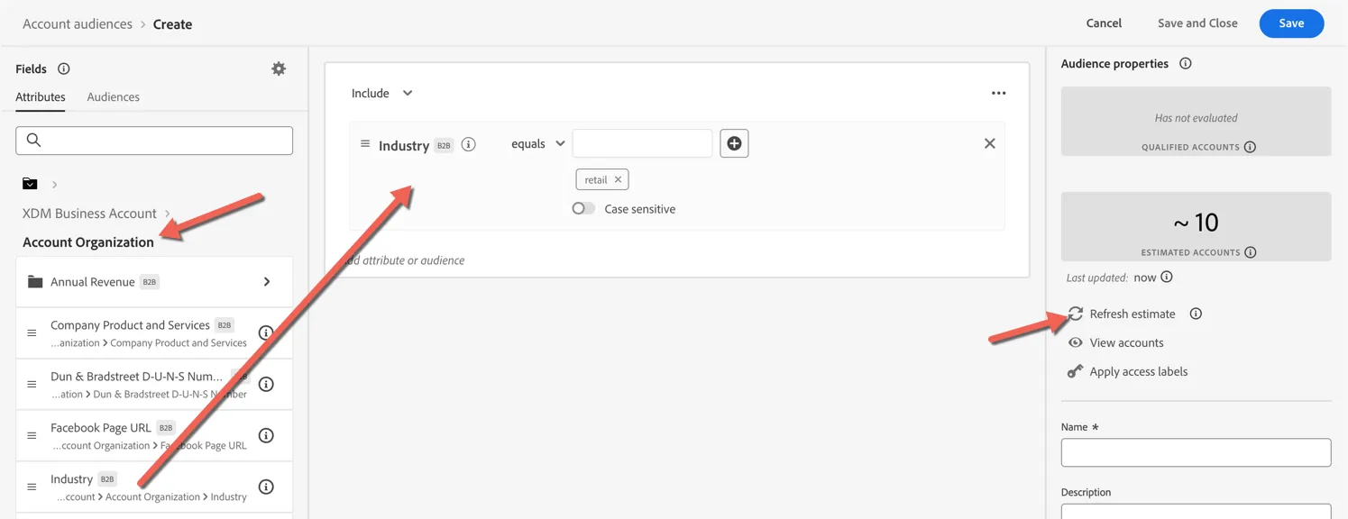Screen dimensions: 1348x519
Task: Click the audience Name input field
Action: point(1196,452)
